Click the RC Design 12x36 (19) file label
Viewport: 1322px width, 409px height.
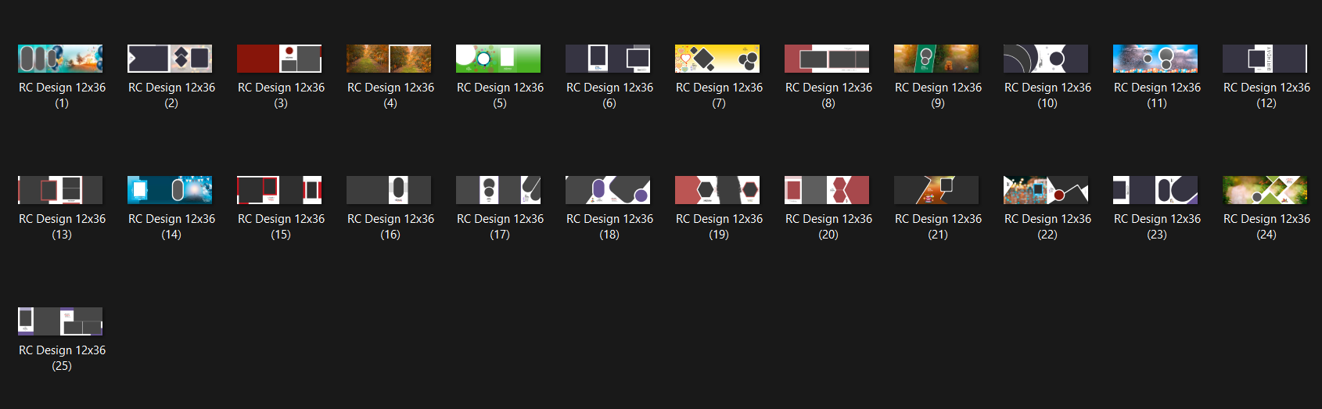[x=719, y=227]
